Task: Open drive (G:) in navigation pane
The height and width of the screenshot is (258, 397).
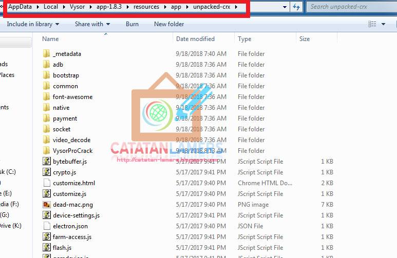Action: tap(5, 215)
